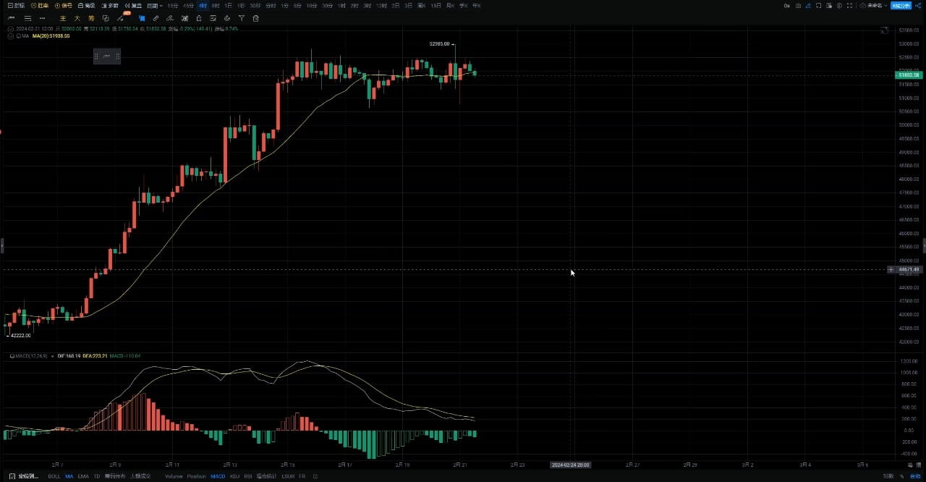The width and height of the screenshot is (926, 482).
Task: Open the 胜率 win-rate panel
Action: pyautogui.click(x=40, y=6)
